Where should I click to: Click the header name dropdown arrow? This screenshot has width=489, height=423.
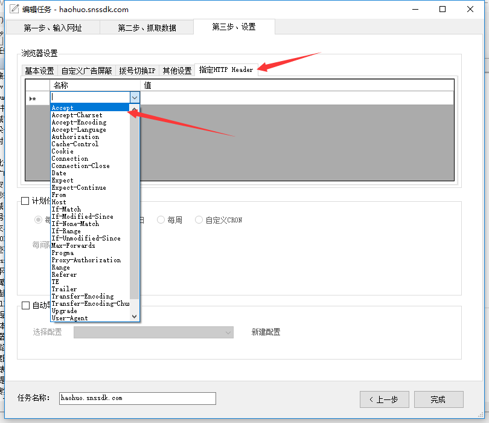[136, 97]
